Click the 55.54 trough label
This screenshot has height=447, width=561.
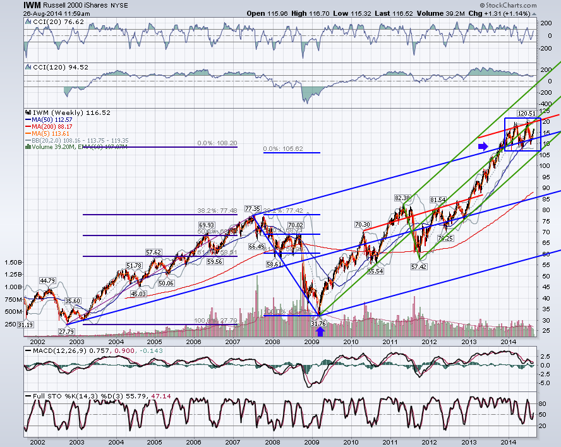[375, 271]
